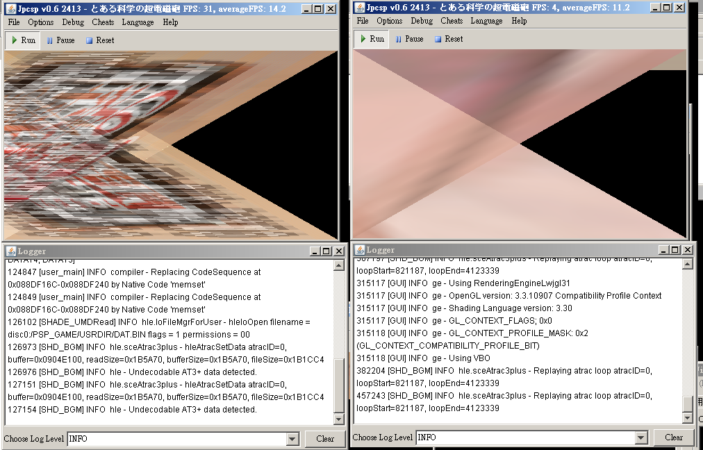Image resolution: width=703 pixels, height=450 pixels.
Task: Pause emulation in right Jpcsp window
Action: tap(410, 39)
